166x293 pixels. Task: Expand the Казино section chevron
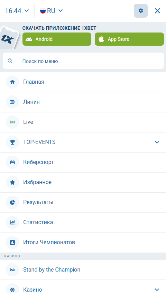[x=157, y=290]
